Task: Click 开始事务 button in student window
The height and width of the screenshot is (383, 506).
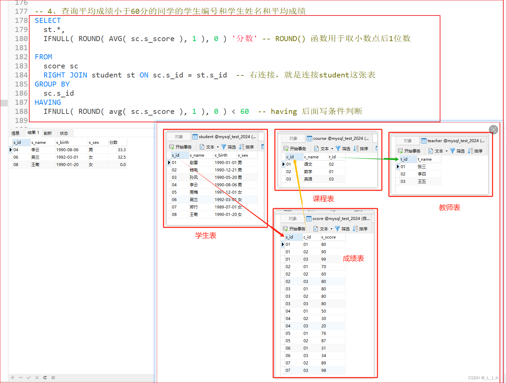Action: click(x=181, y=147)
